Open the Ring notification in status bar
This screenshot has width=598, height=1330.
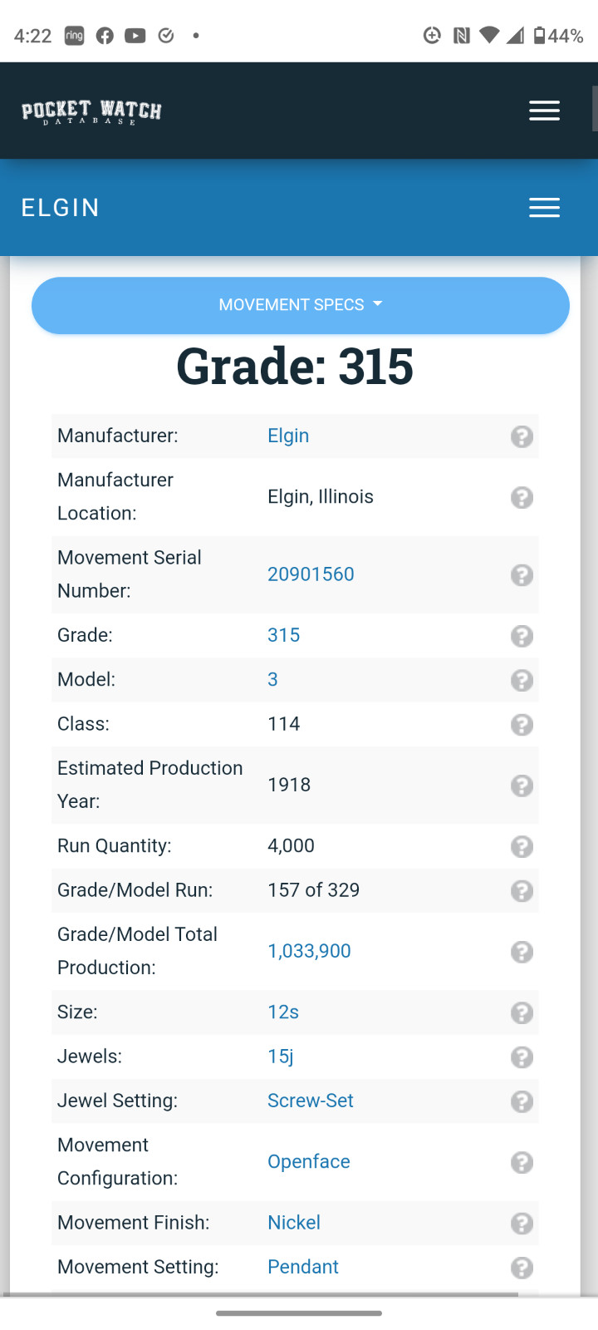[75, 36]
